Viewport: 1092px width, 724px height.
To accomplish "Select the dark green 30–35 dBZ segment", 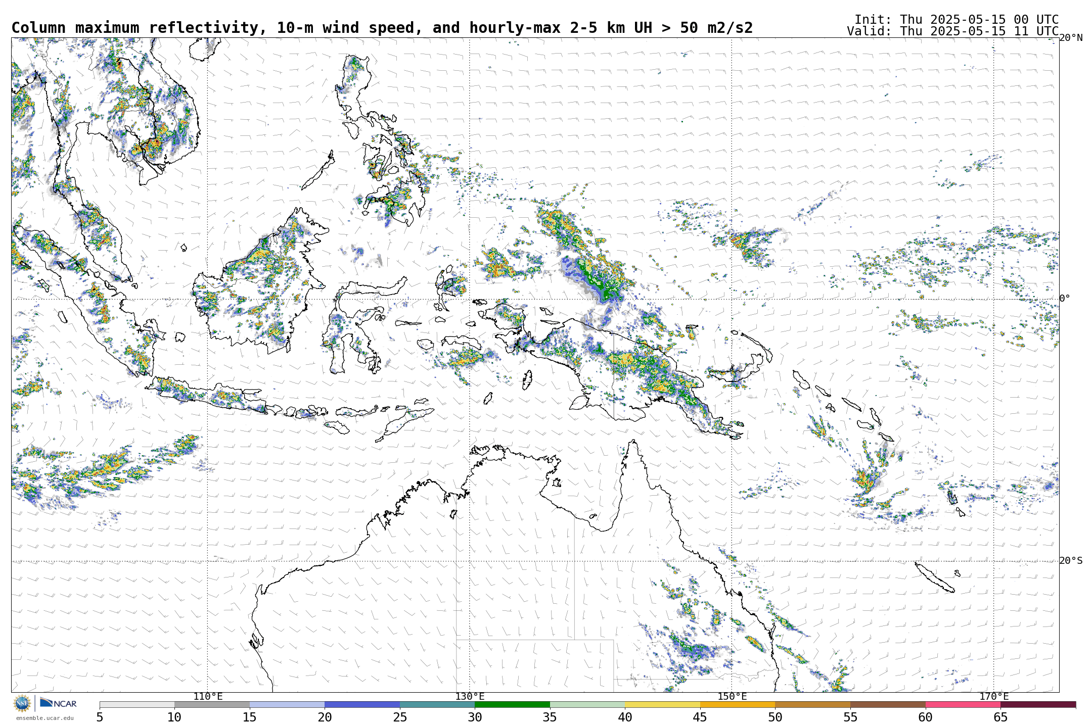I will click(512, 704).
